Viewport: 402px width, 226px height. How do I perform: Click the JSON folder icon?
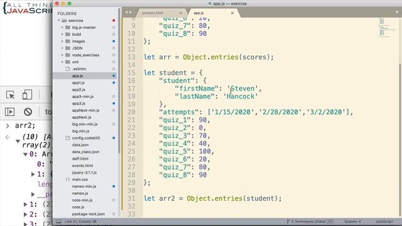click(68, 48)
